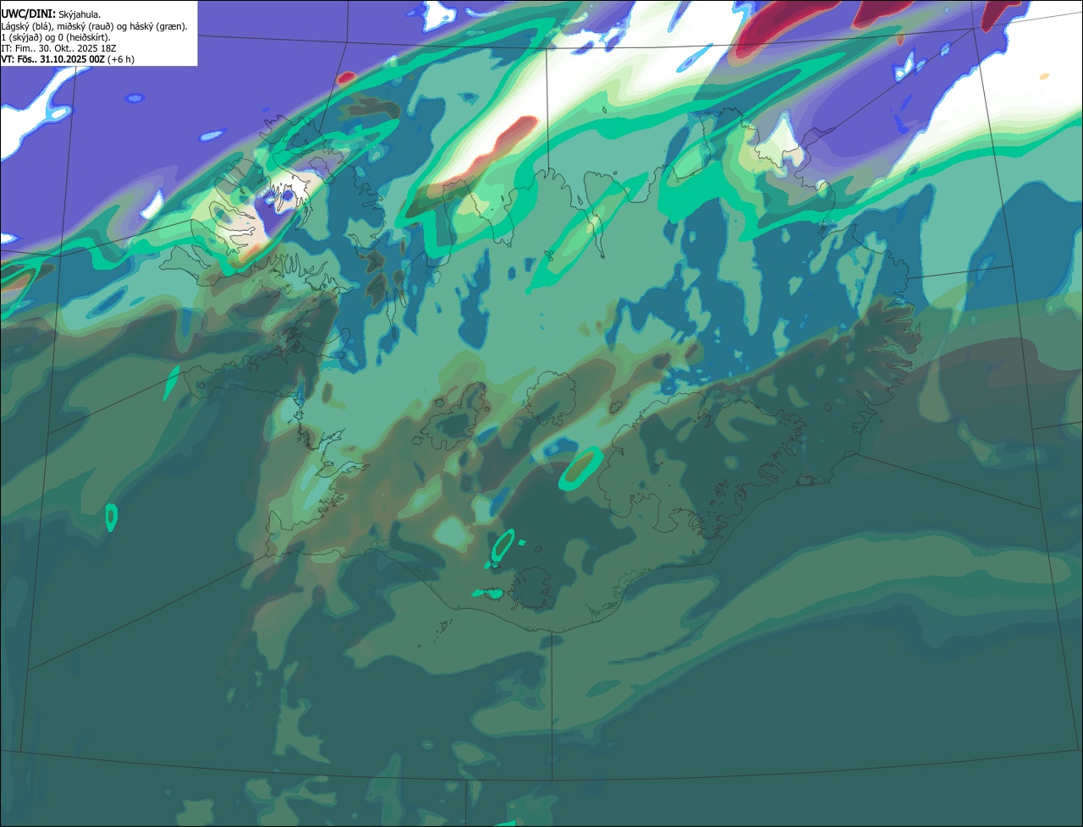Click the 'IT: Fim.. 30. Okt.. 2025 18Z' line
This screenshot has height=827, width=1083.
point(58,48)
